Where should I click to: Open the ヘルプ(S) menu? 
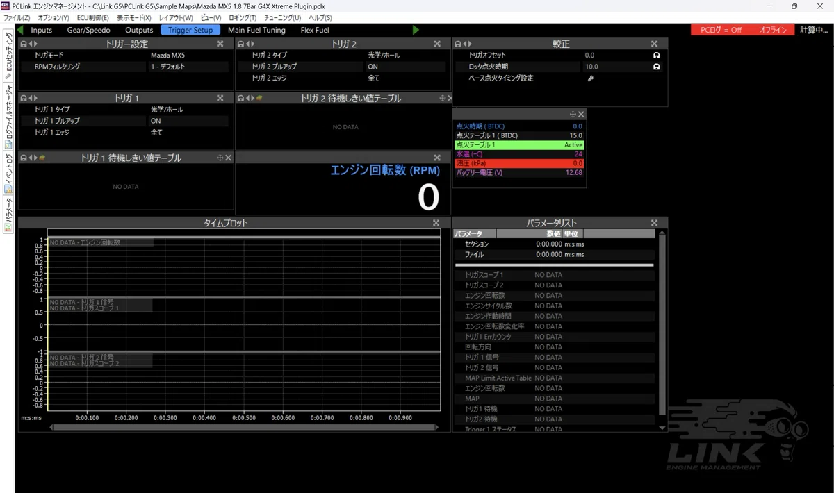pyautogui.click(x=320, y=17)
